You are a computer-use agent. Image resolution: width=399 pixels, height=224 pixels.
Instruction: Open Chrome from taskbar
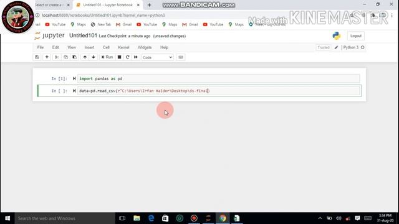223,218
